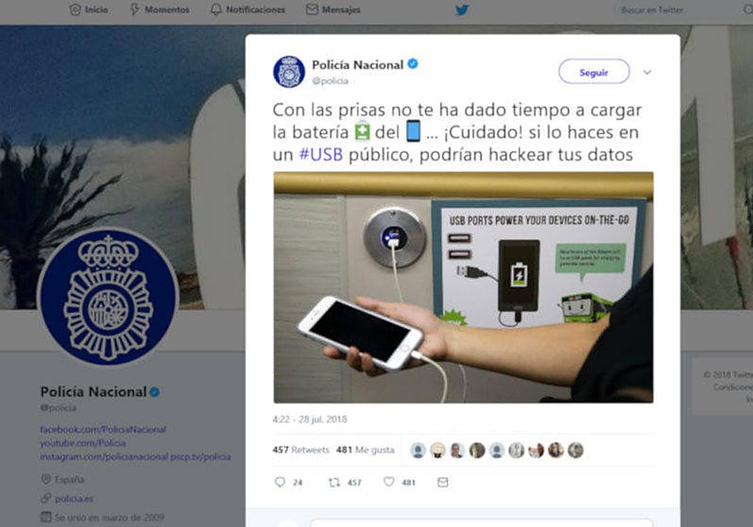Click the Twitter bird logo
753x527 pixels.
coord(462,9)
